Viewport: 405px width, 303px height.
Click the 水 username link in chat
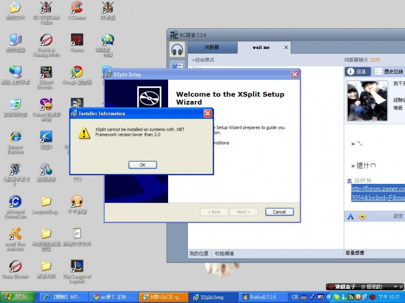(x=349, y=181)
